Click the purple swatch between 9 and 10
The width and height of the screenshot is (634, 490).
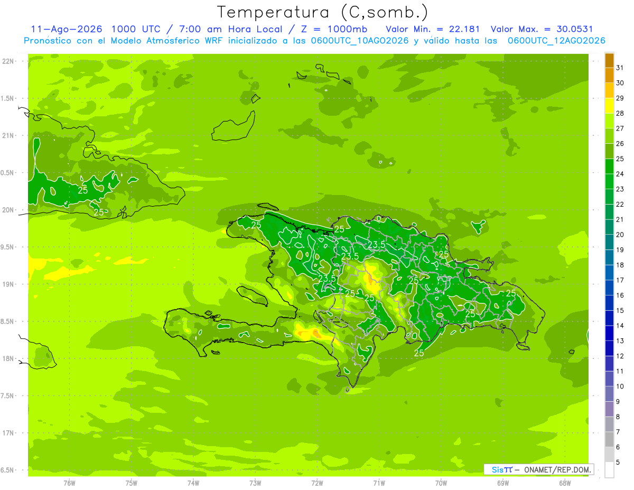pyautogui.click(x=609, y=394)
